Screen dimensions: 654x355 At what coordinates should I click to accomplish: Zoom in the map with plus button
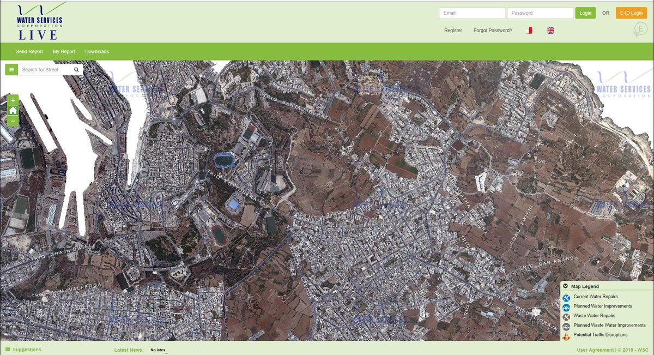[x=13, y=100]
